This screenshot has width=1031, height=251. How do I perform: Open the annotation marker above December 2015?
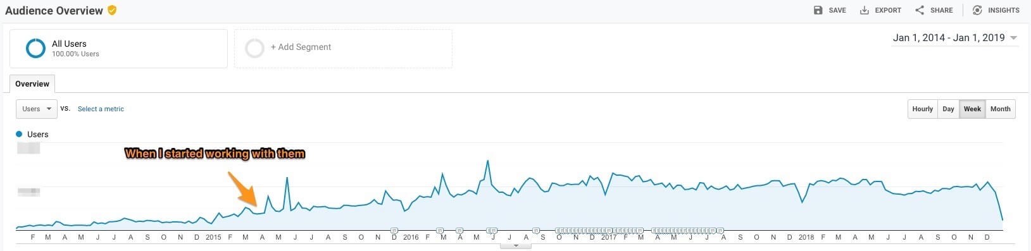pos(394,230)
